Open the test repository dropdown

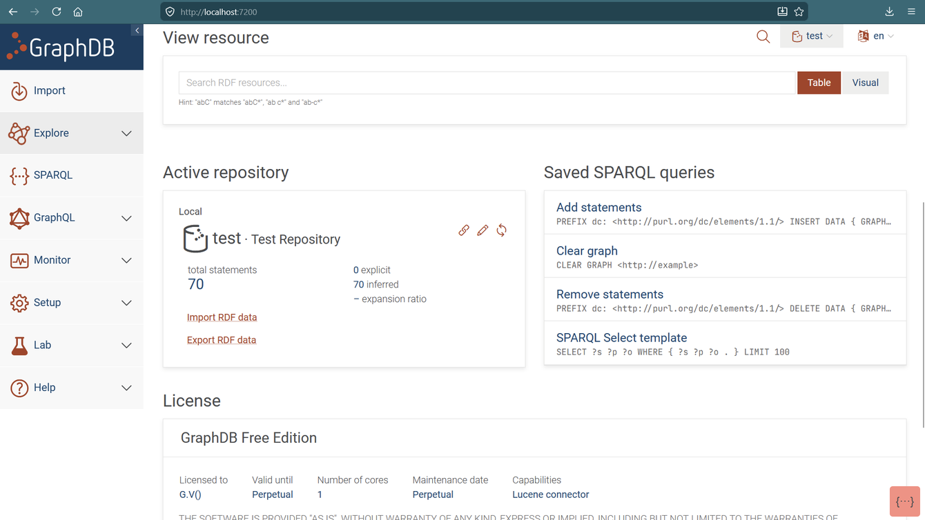[812, 36]
